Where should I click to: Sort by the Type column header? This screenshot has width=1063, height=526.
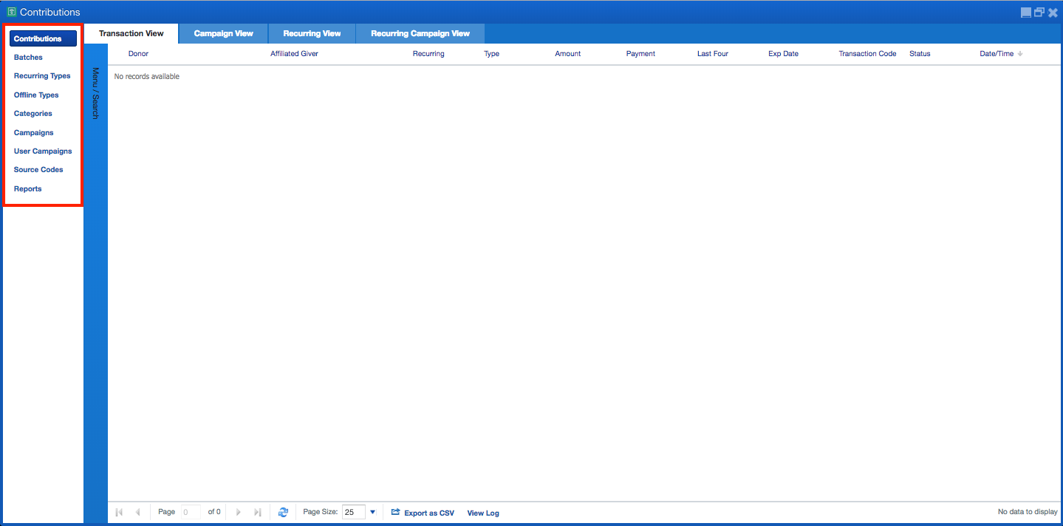point(491,54)
